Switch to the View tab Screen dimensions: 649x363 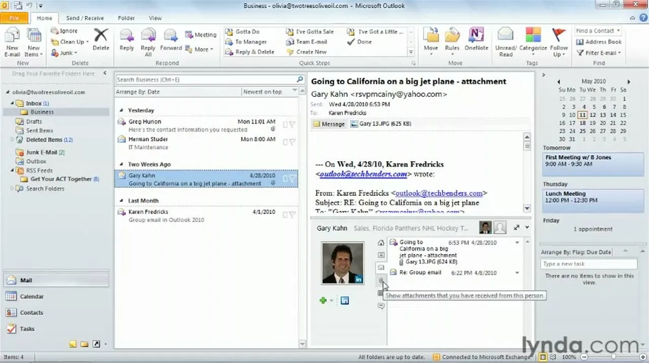155,18
